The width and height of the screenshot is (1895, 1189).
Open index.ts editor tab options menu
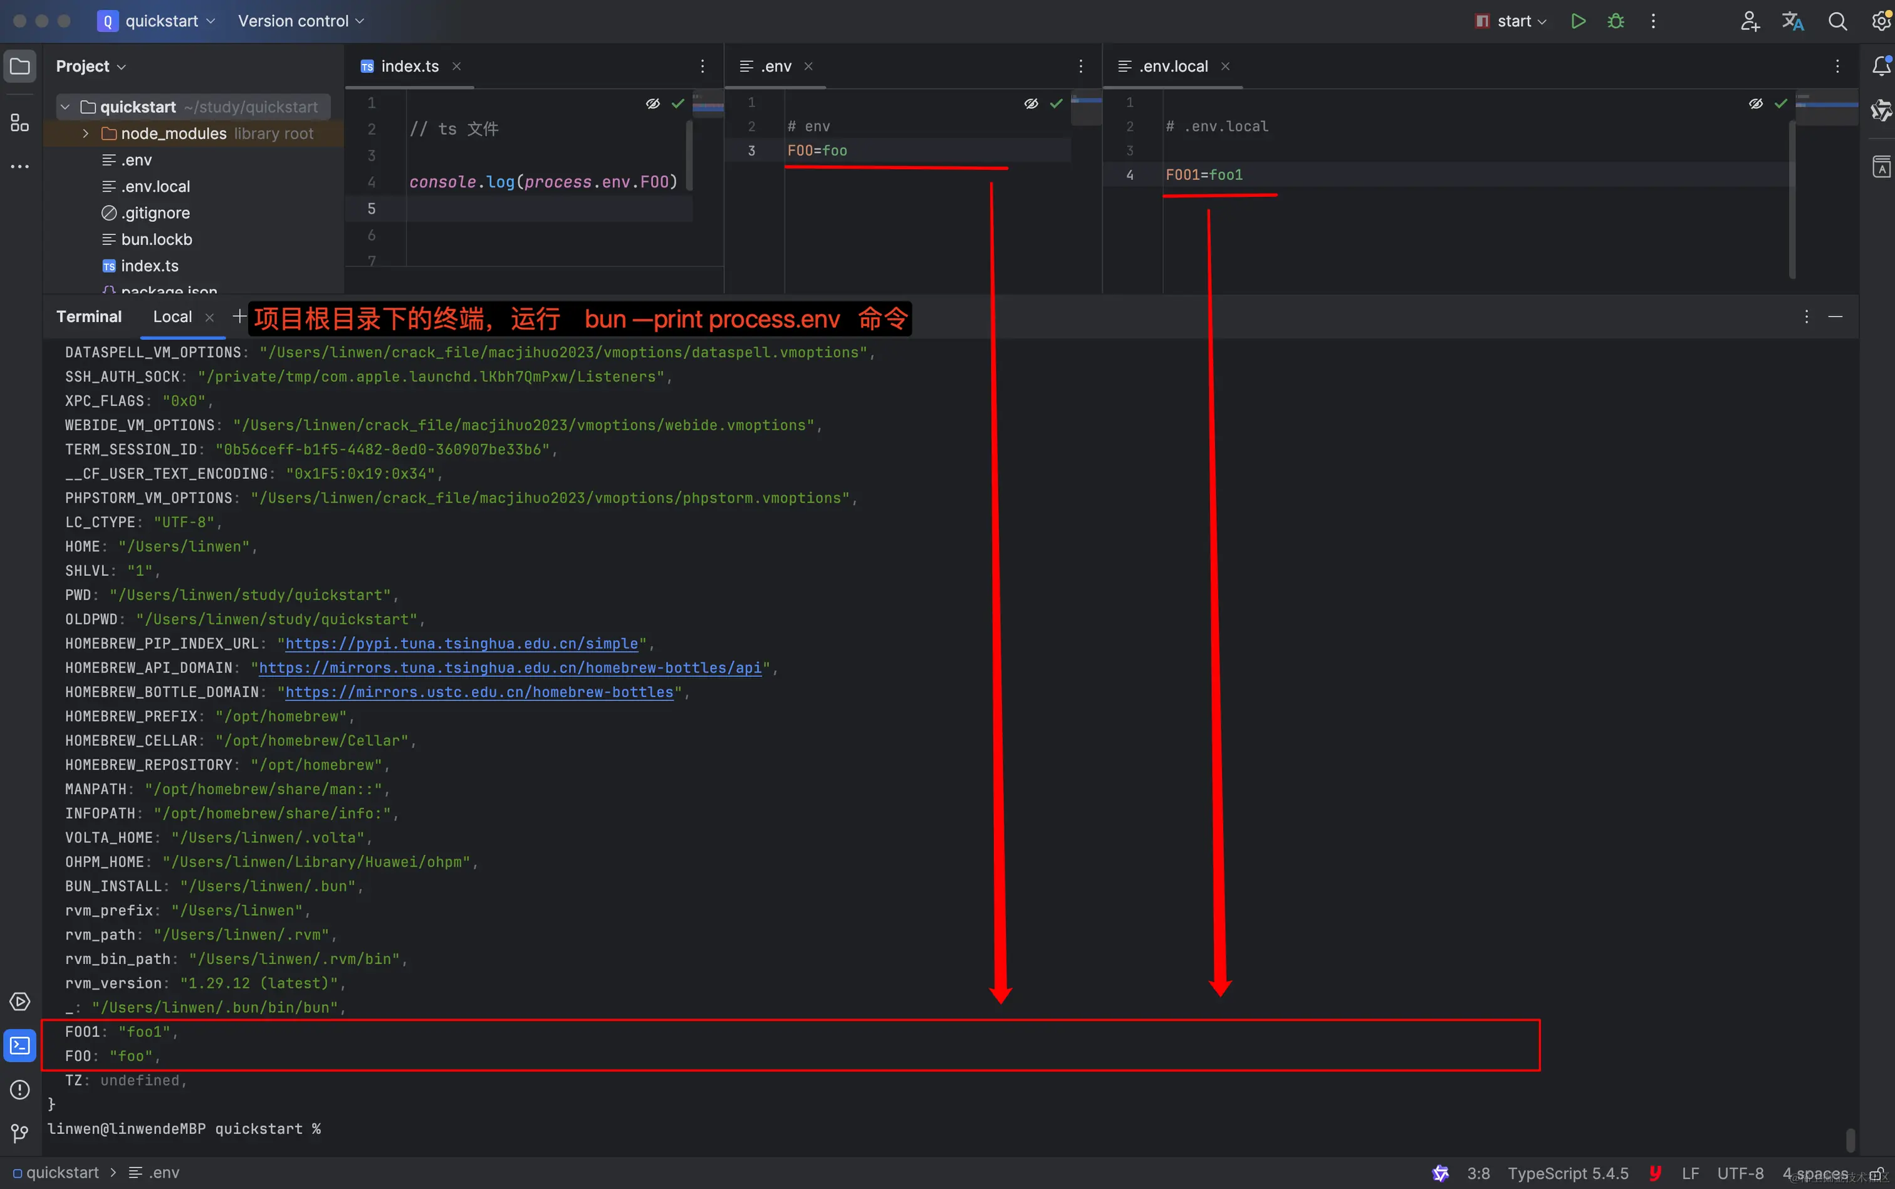(x=702, y=66)
